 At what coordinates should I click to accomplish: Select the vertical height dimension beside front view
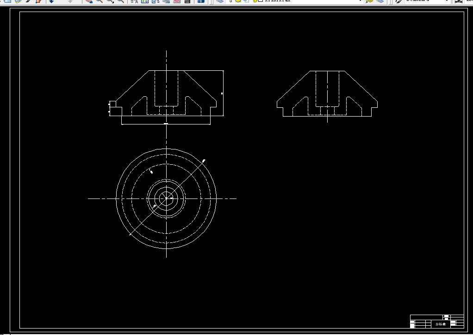pyautogui.click(x=223, y=93)
